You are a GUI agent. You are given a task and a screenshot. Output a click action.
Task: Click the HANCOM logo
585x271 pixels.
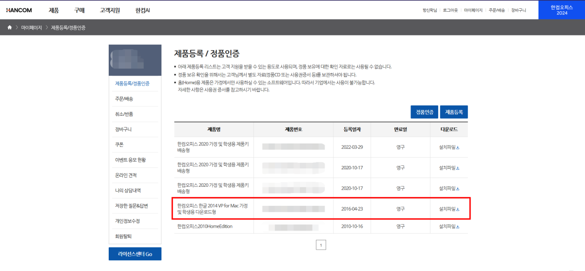click(x=19, y=10)
